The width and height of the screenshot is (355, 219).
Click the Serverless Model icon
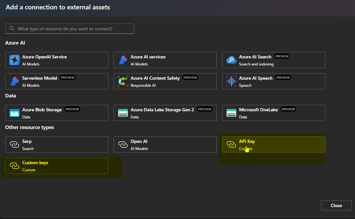15,81
